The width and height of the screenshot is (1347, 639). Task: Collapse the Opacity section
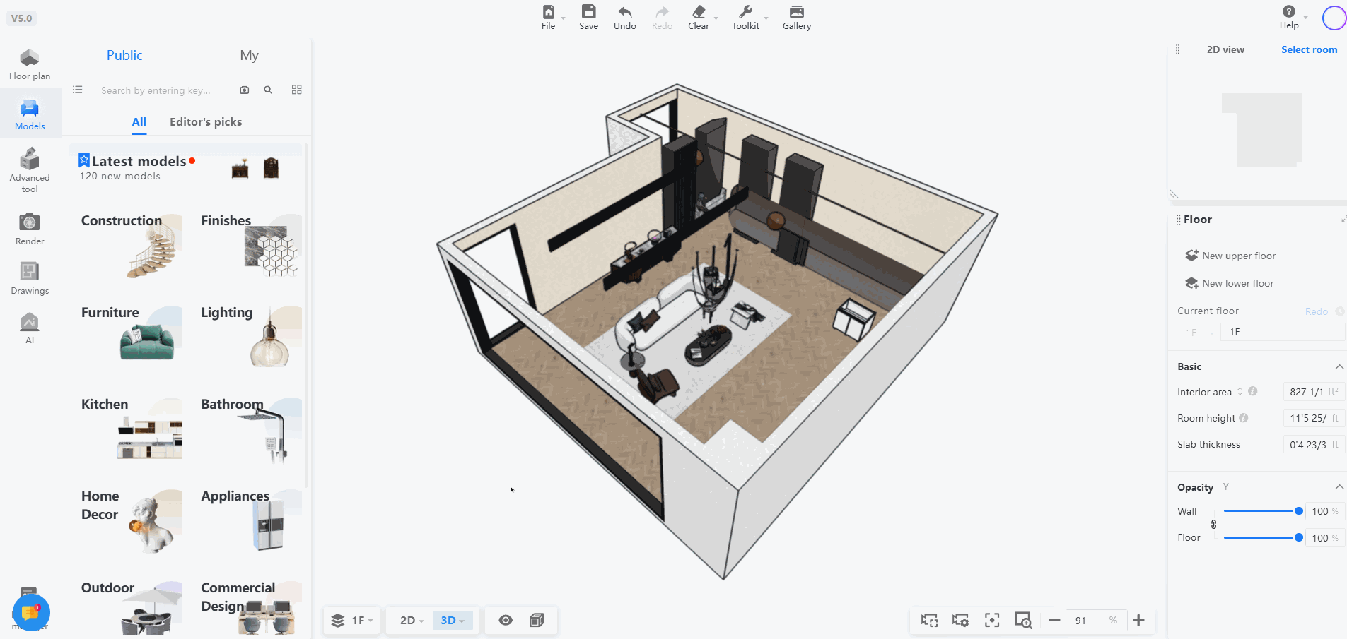[1339, 487]
